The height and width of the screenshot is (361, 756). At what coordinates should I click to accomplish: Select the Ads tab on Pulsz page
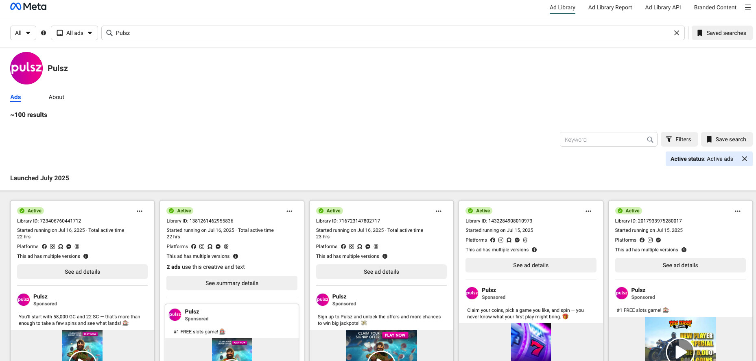(15, 97)
